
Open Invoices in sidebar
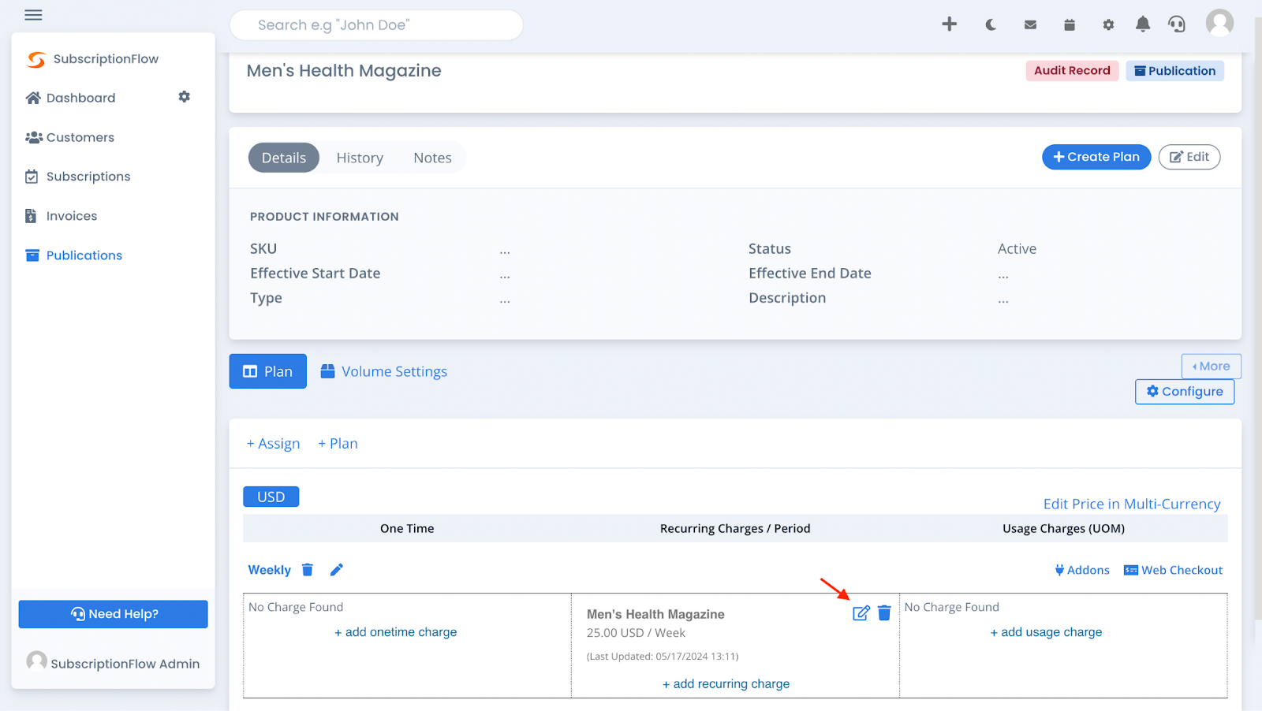click(x=62, y=216)
